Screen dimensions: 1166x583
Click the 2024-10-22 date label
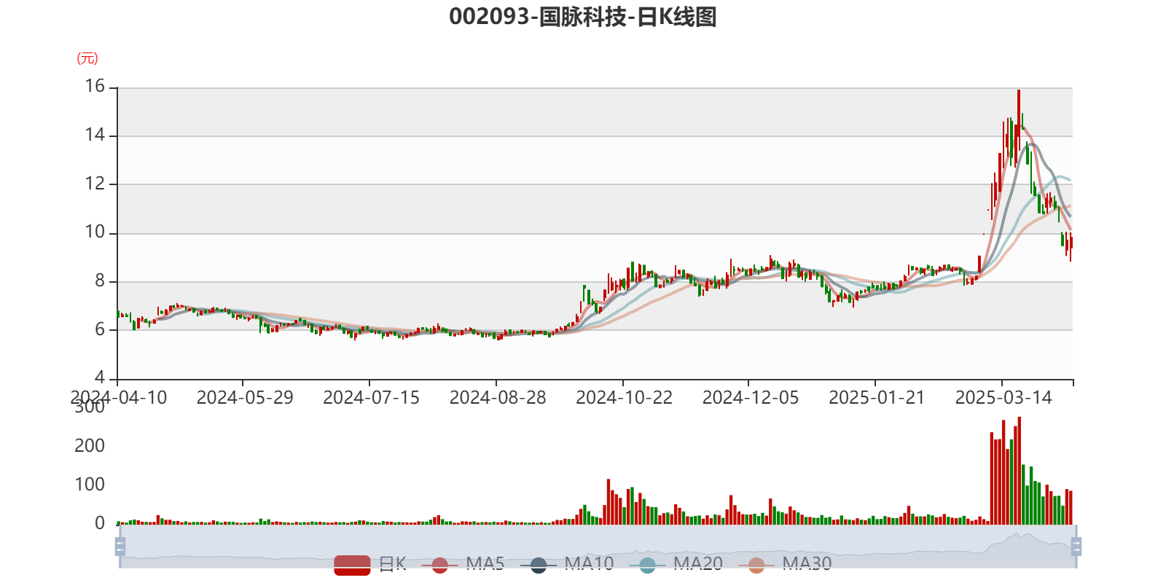click(625, 398)
